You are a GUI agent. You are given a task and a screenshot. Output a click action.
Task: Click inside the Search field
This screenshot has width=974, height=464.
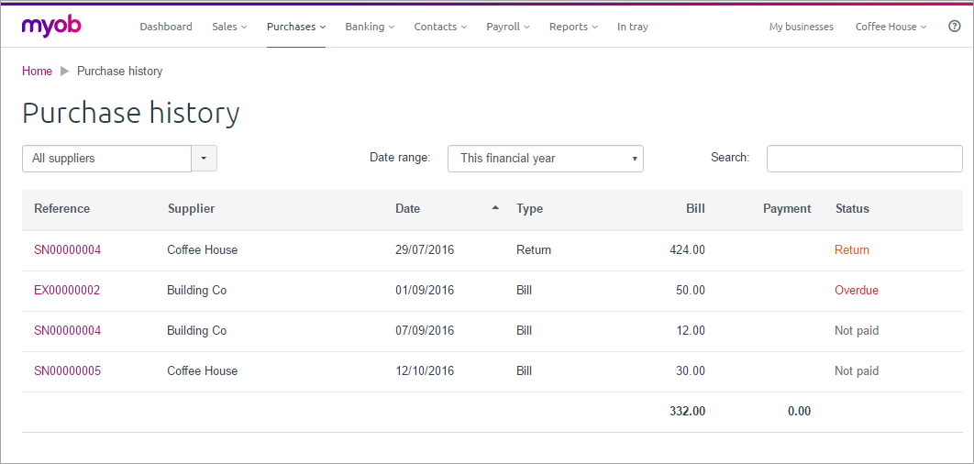point(864,159)
